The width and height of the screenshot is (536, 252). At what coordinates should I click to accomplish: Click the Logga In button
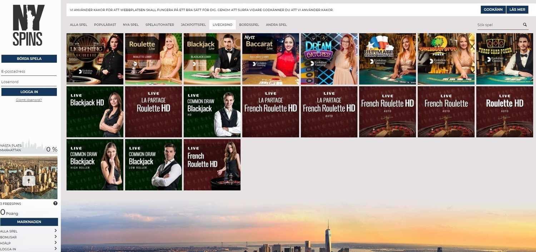[x=29, y=92]
